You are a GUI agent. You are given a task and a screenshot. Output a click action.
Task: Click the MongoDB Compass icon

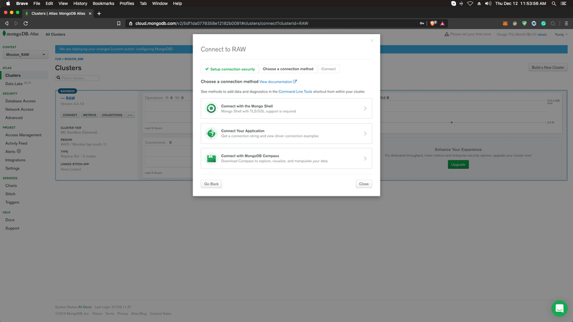(211, 159)
